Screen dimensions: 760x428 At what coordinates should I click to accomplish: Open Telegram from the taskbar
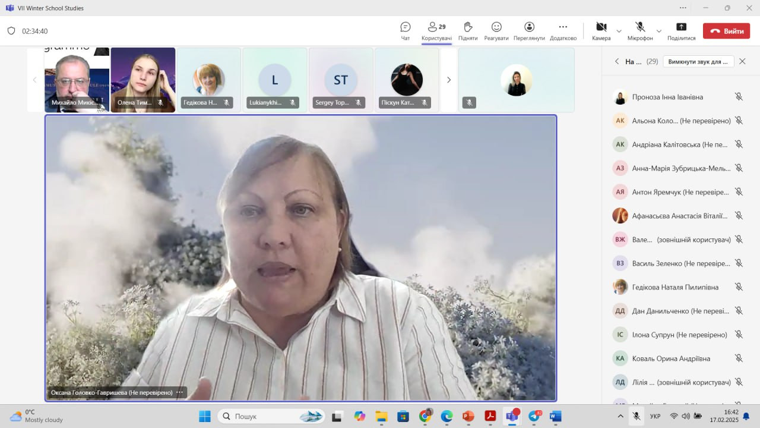tap(534, 416)
